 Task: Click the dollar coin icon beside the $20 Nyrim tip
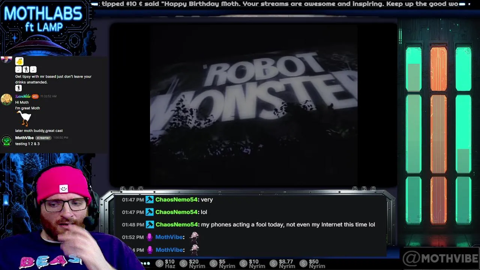point(183,264)
